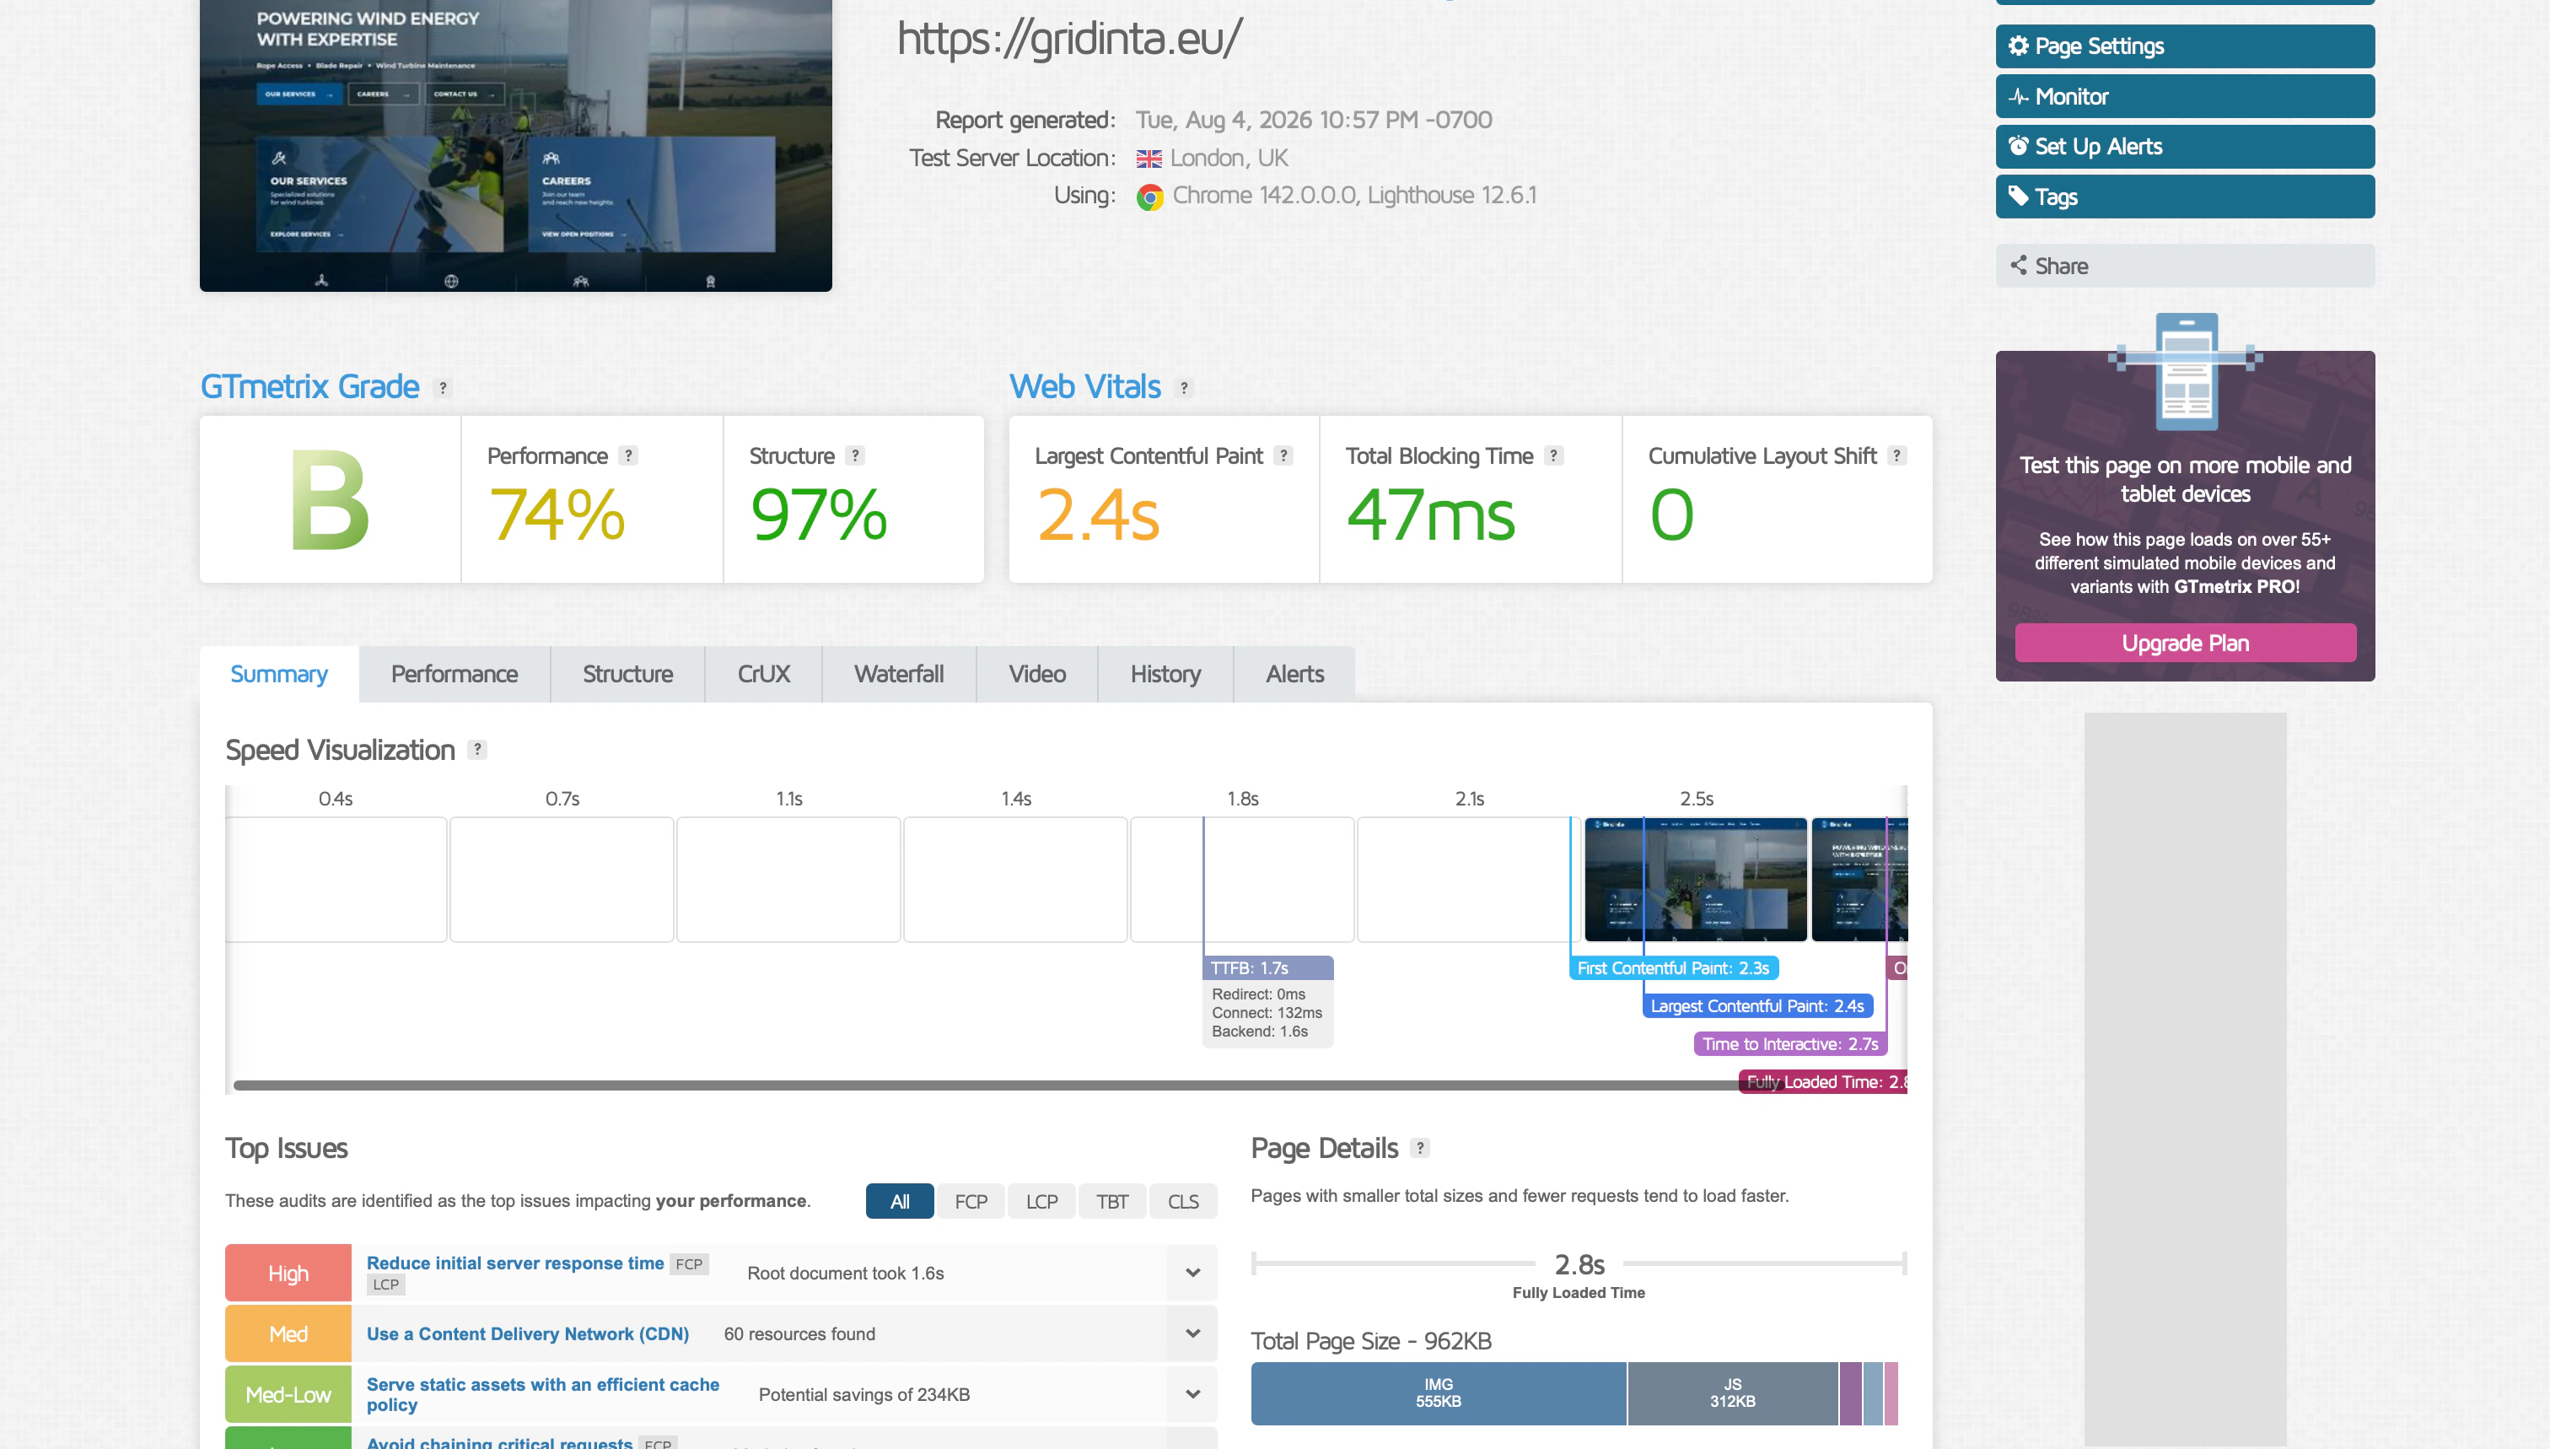Viewport: 2550px width, 1449px height.
Task: Expand the Content Delivery Network issue row
Action: pyautogui.click(x=1192, y=1333)
